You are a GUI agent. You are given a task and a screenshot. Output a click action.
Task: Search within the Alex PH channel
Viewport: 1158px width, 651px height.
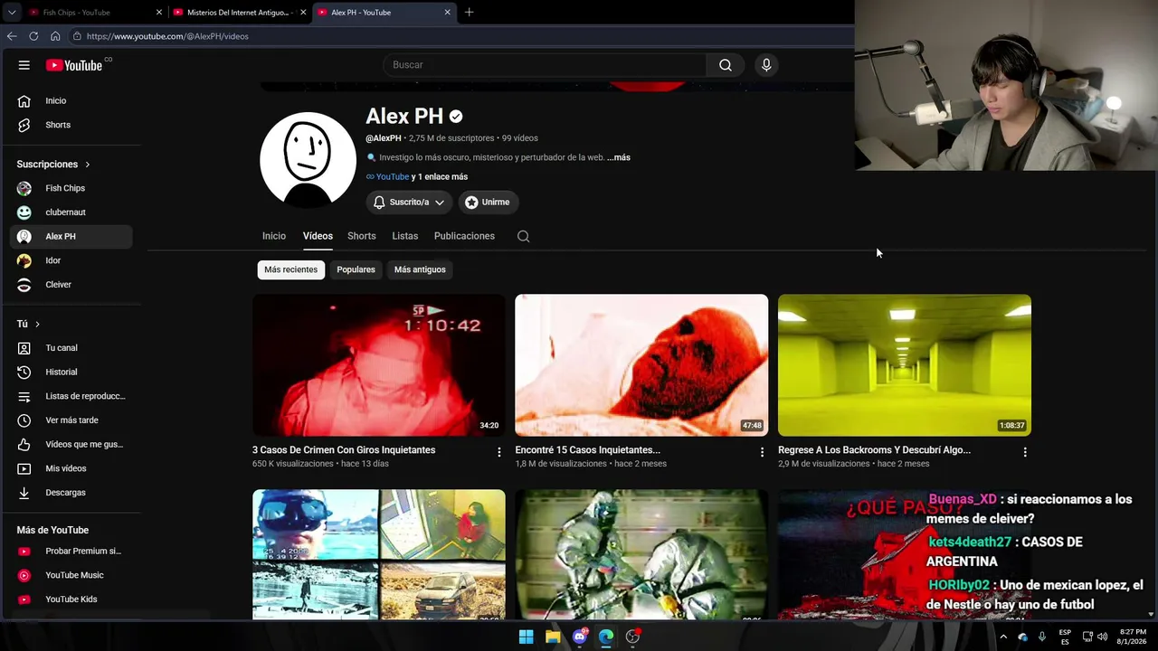tap(523, 236)
